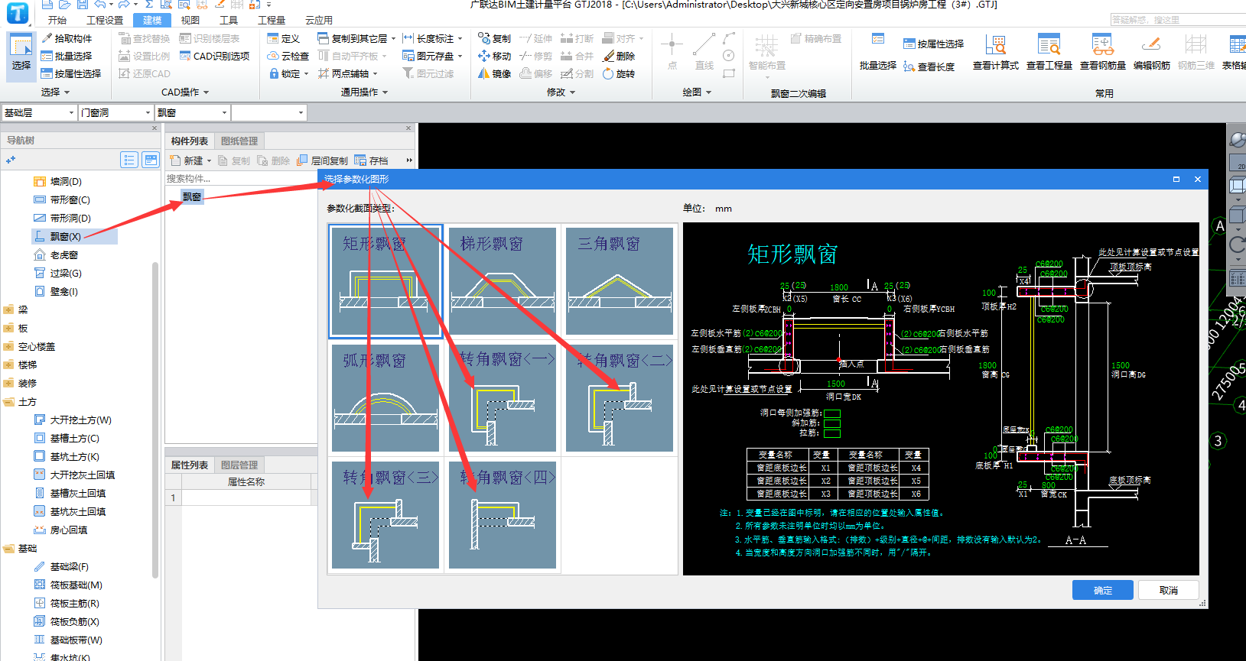Select the 弧形飘窗 thumbnail
The width and height of the screenshot is (1246, 661).
386,397
